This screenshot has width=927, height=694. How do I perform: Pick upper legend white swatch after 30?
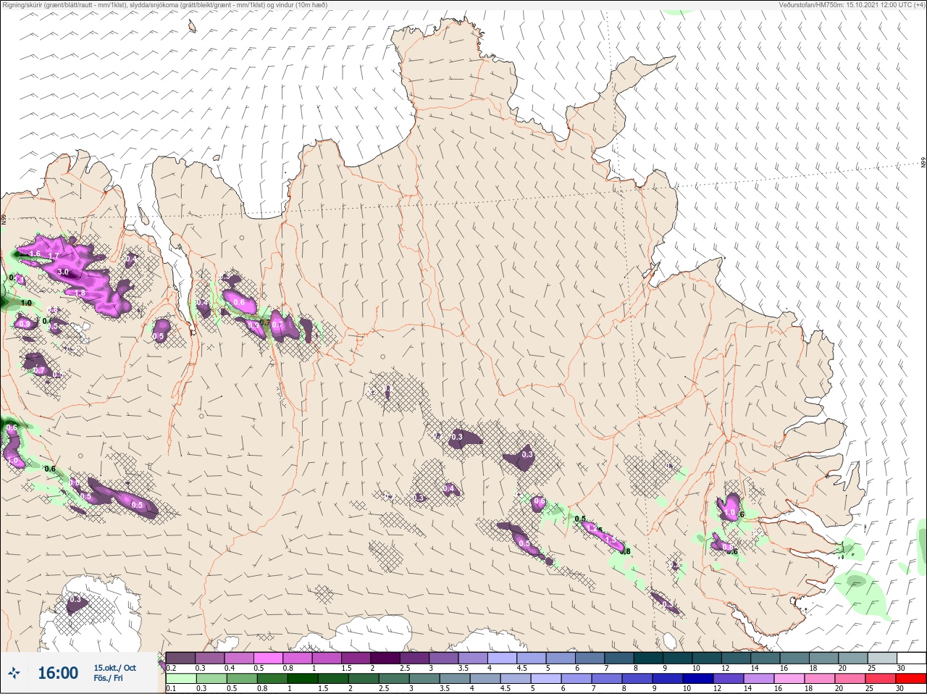[x=912, y=658]
